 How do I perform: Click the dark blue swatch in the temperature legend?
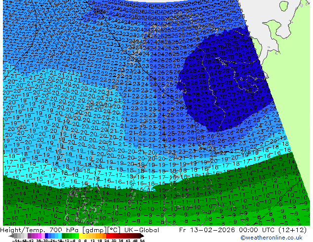coord(46,236)
